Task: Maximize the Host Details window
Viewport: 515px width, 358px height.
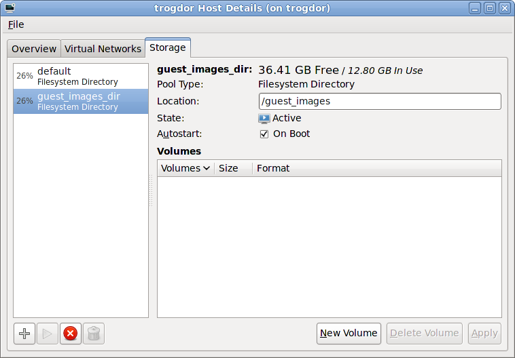Action: tap(489, 8)
